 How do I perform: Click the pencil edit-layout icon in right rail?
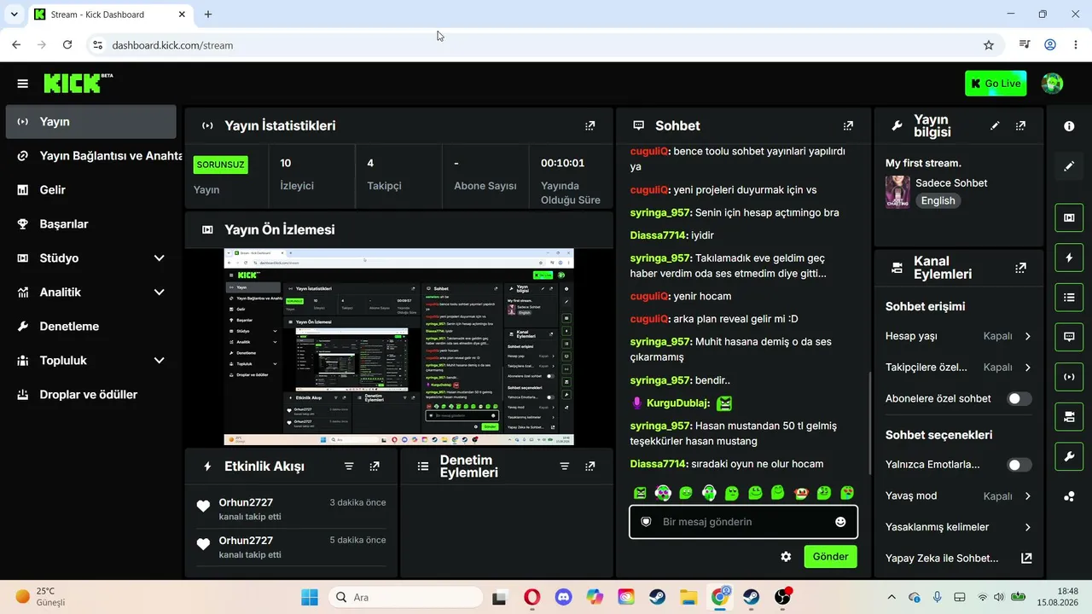click(x=1069, y=166)
